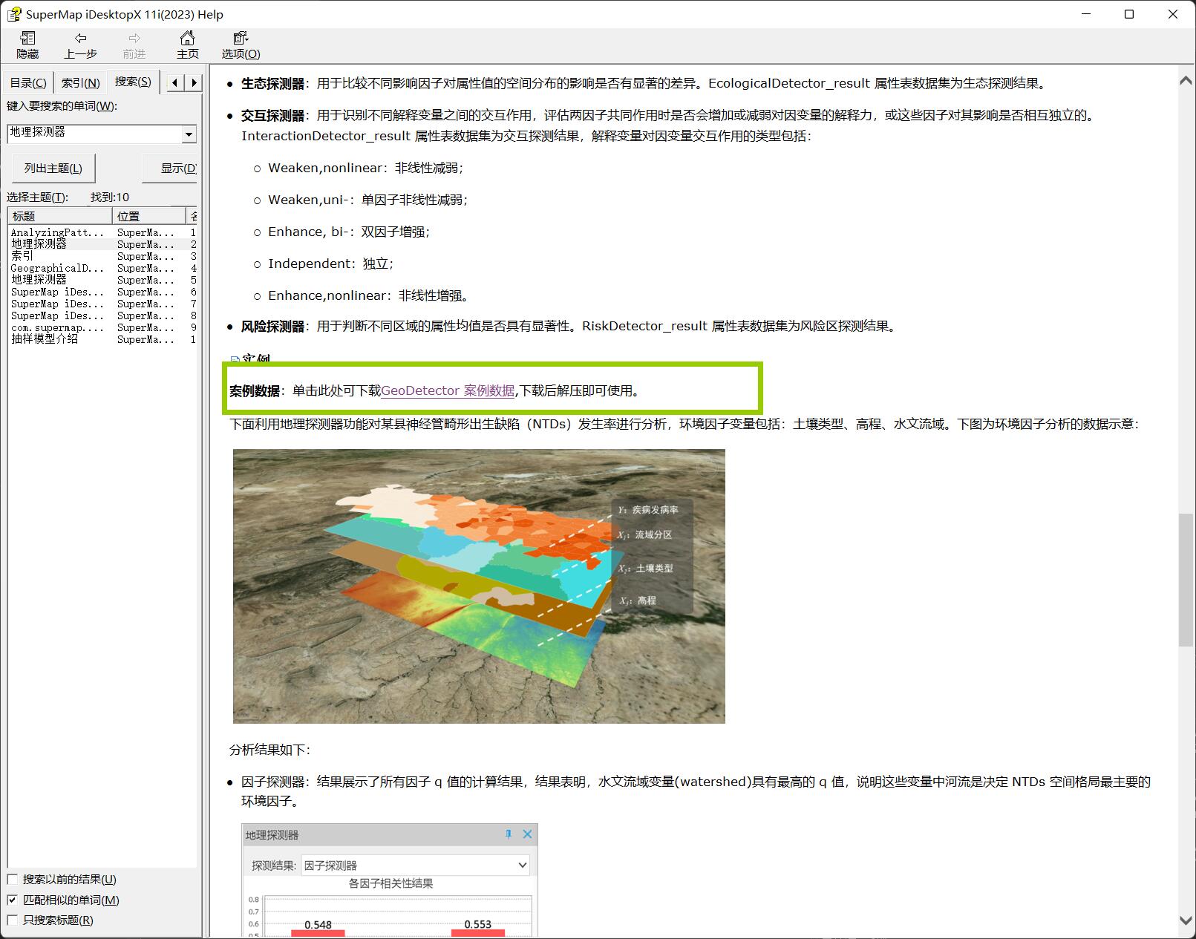Viewport: 1196px width, 939px height.
Task: Close the 地理探测器 panel in the screenshot
Action: pyautogui.click(x=527, y=834)
